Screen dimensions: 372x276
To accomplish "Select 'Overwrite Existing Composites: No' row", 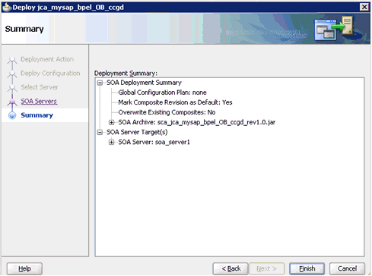I will coord(167,112).
